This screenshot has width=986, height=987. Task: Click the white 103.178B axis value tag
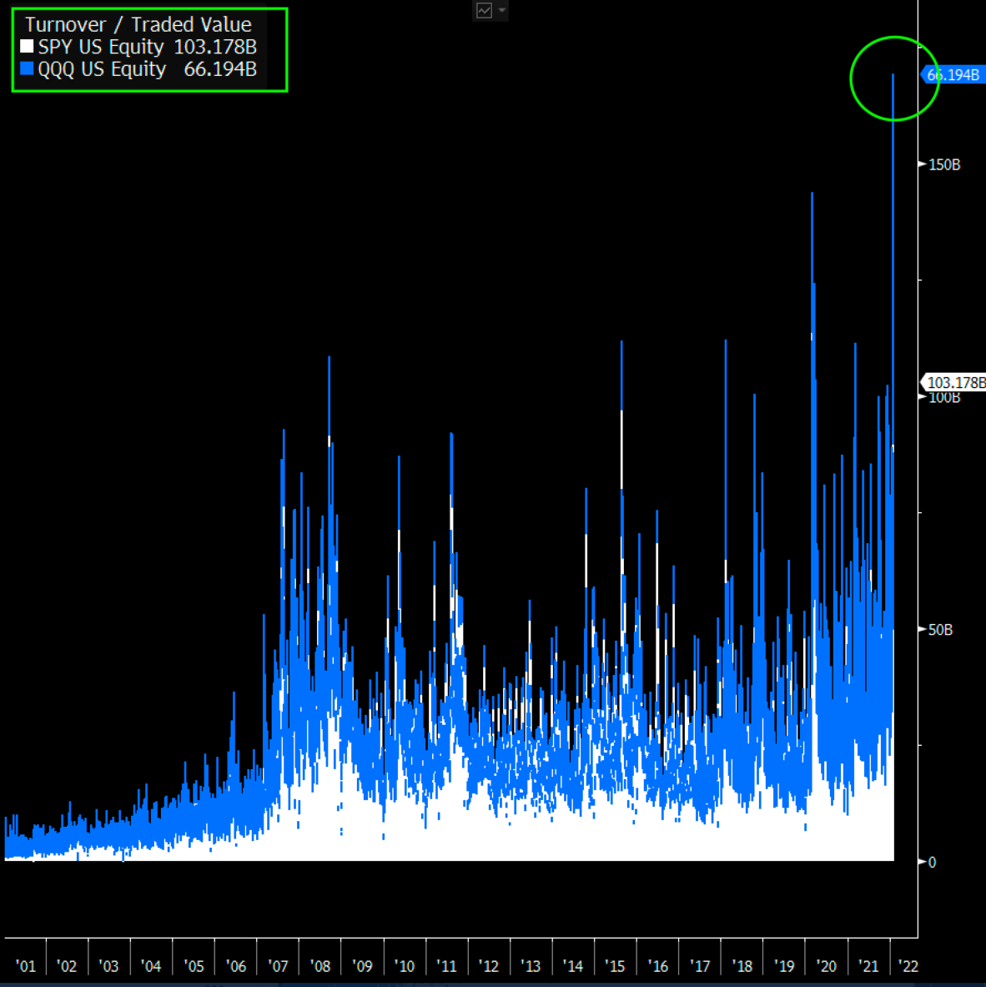click(955, 383)
